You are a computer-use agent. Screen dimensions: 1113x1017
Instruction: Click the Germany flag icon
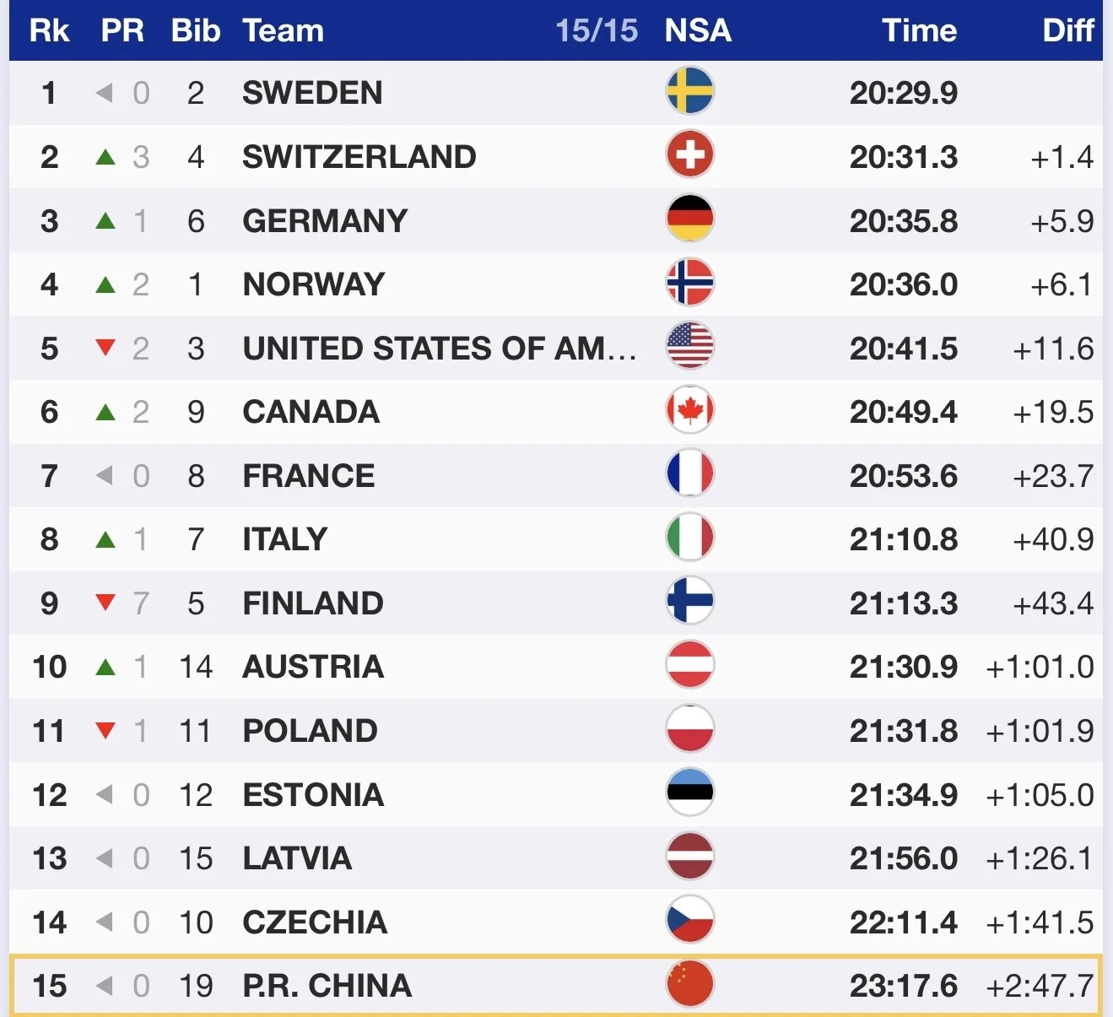[x=689, y=219]
